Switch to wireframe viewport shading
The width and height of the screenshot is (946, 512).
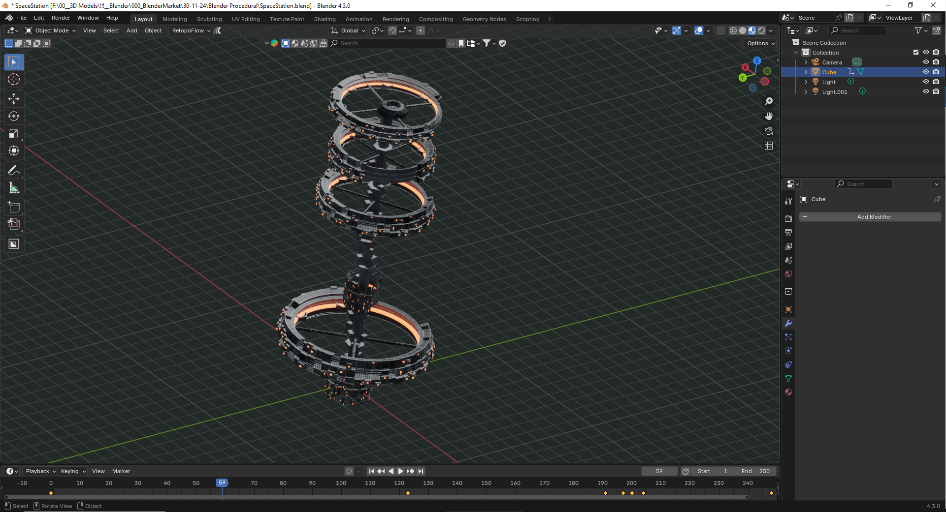coord(733,30)
